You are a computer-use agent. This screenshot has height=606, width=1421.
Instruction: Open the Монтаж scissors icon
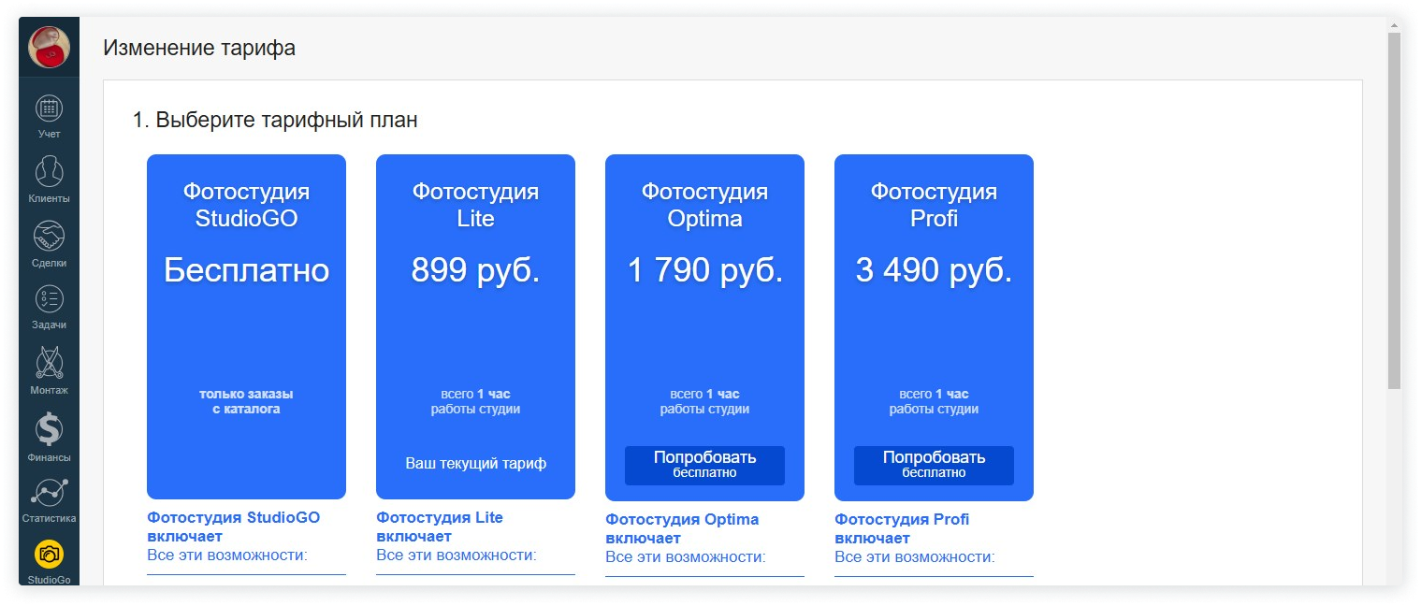(x=49, y=363)
